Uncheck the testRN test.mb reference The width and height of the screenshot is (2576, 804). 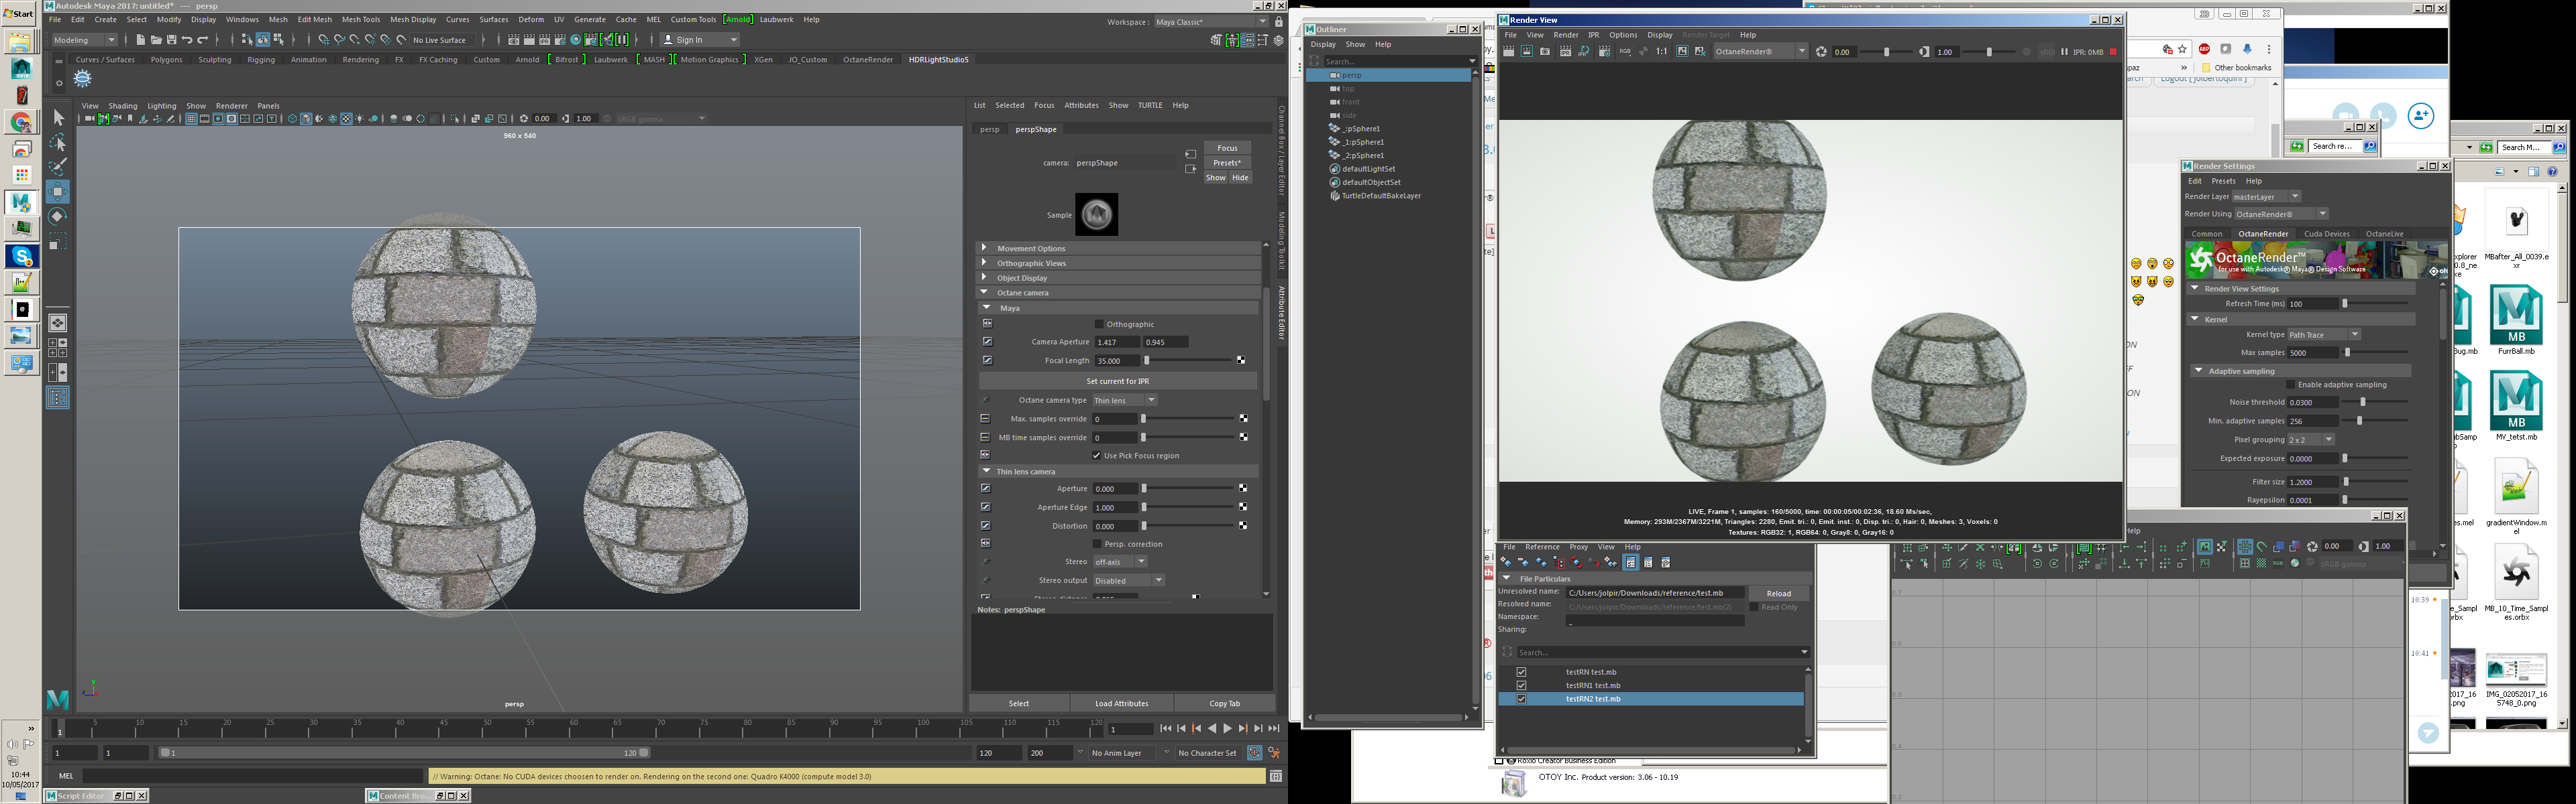[x=1521, y=672]
